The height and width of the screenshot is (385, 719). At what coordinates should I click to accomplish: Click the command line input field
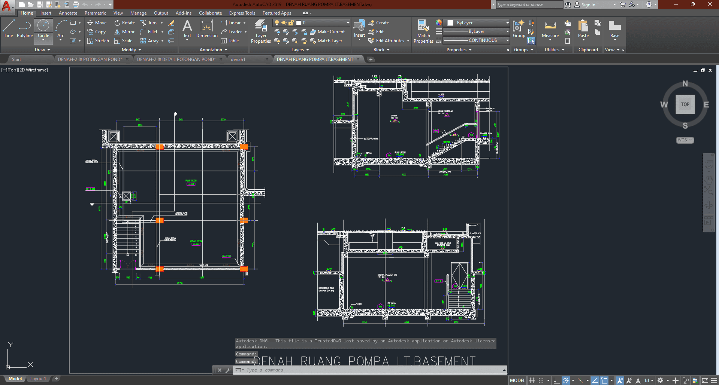click(x=371, y=370)
